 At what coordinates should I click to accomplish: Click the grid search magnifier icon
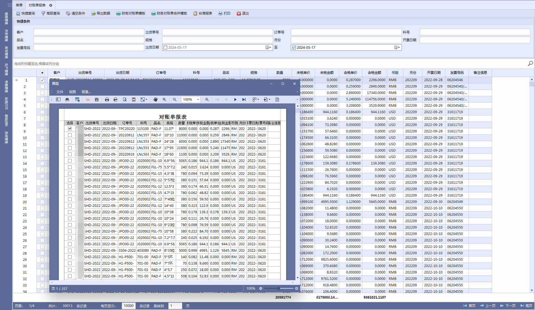tap(530, 64)
